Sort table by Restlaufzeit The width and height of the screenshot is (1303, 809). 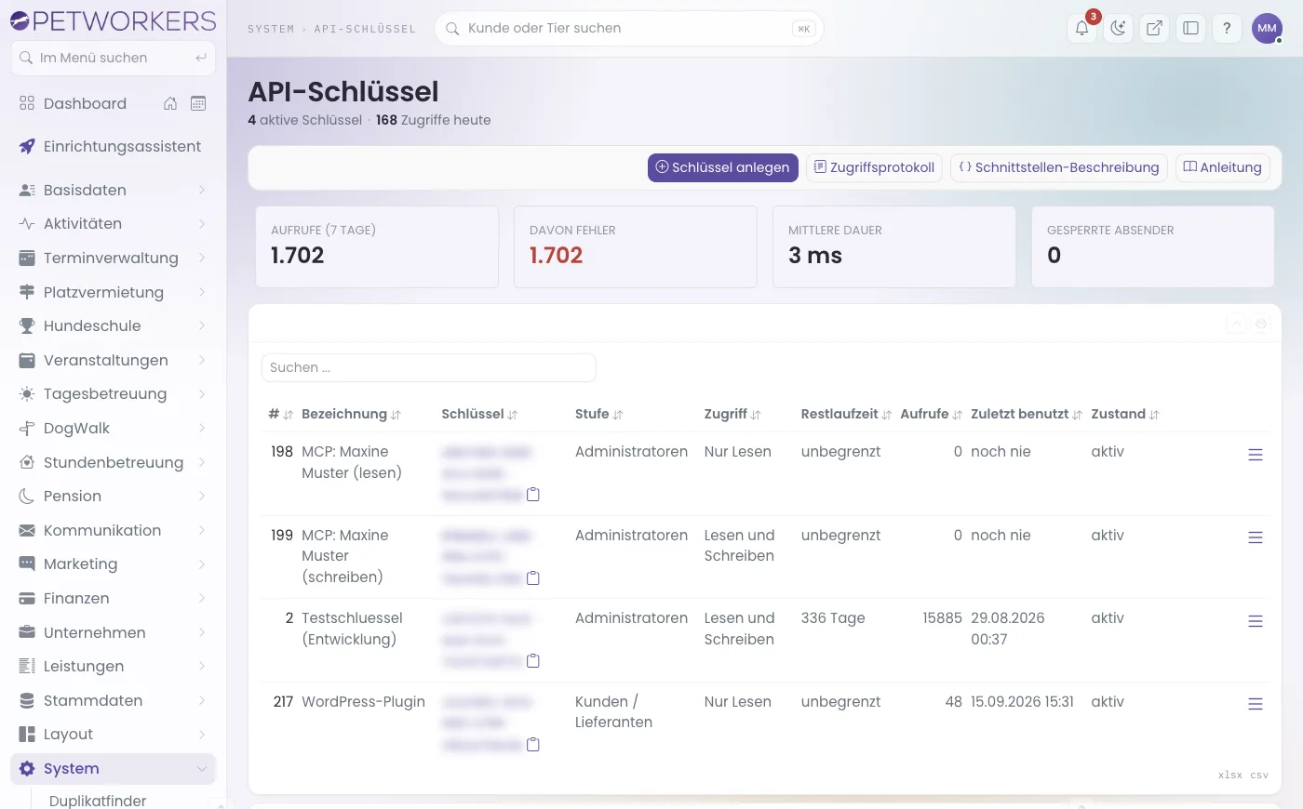(x=846, y=414)
